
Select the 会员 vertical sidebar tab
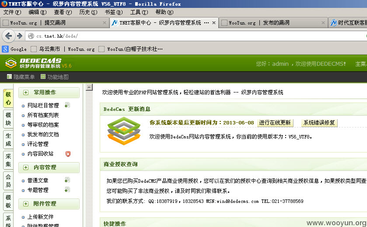coord(8,181)
